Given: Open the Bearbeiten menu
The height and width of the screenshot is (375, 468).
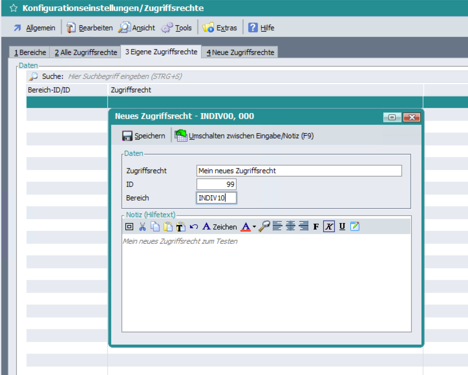Looking at the screenshot, I should [90, 28].
